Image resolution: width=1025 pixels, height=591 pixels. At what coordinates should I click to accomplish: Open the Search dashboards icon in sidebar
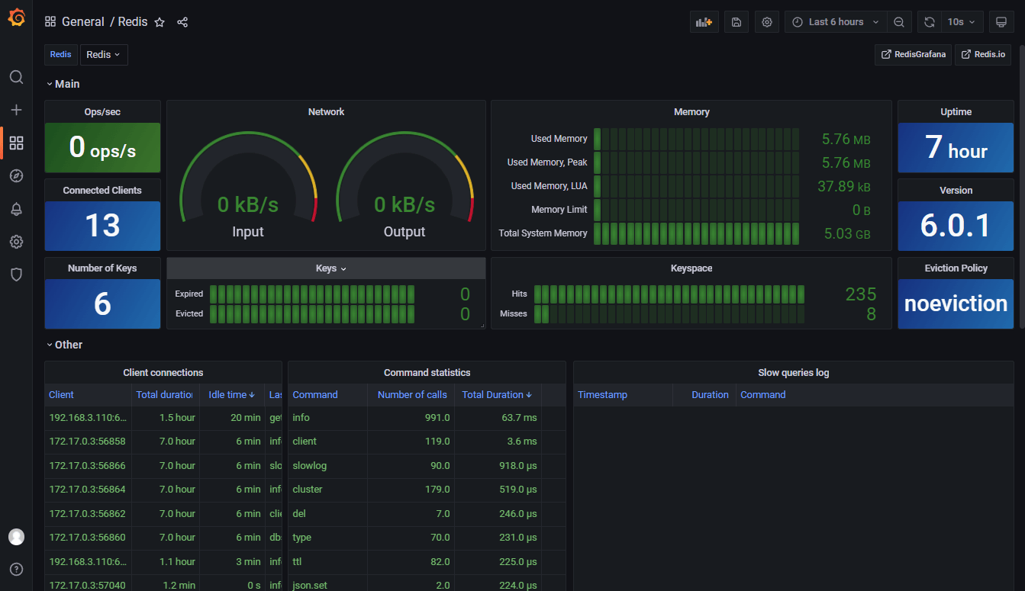(16, 77)
